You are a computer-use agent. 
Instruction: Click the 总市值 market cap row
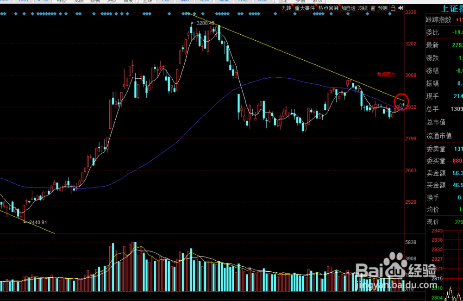[444, 122]
